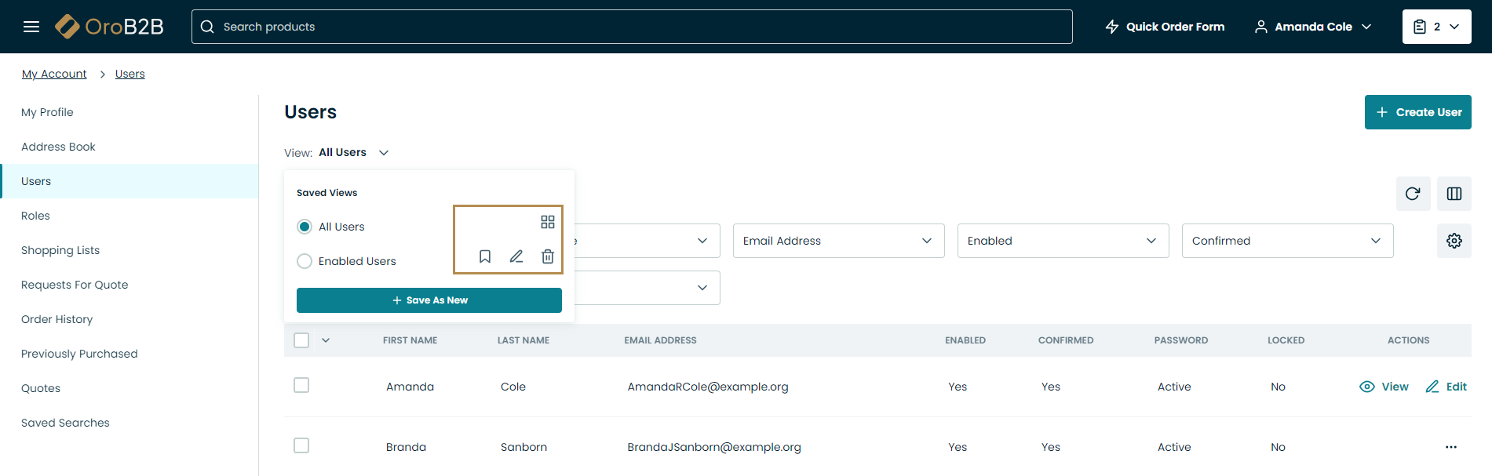The width and height of the screenshot is (1492, 476).
Task: Click the bookmark icon in Saved Views
Action: [485, 256]
